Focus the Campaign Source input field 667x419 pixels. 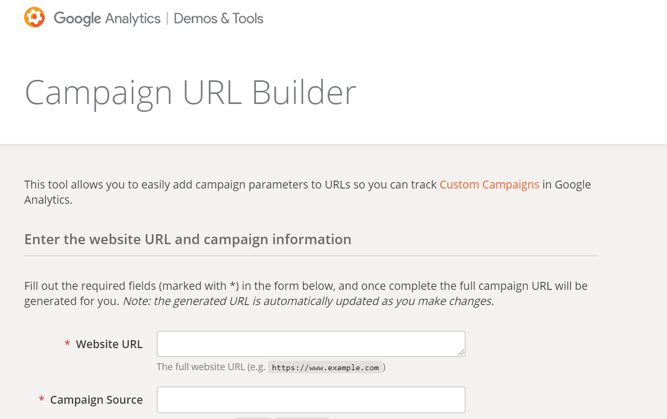click(x=311, y=400)
